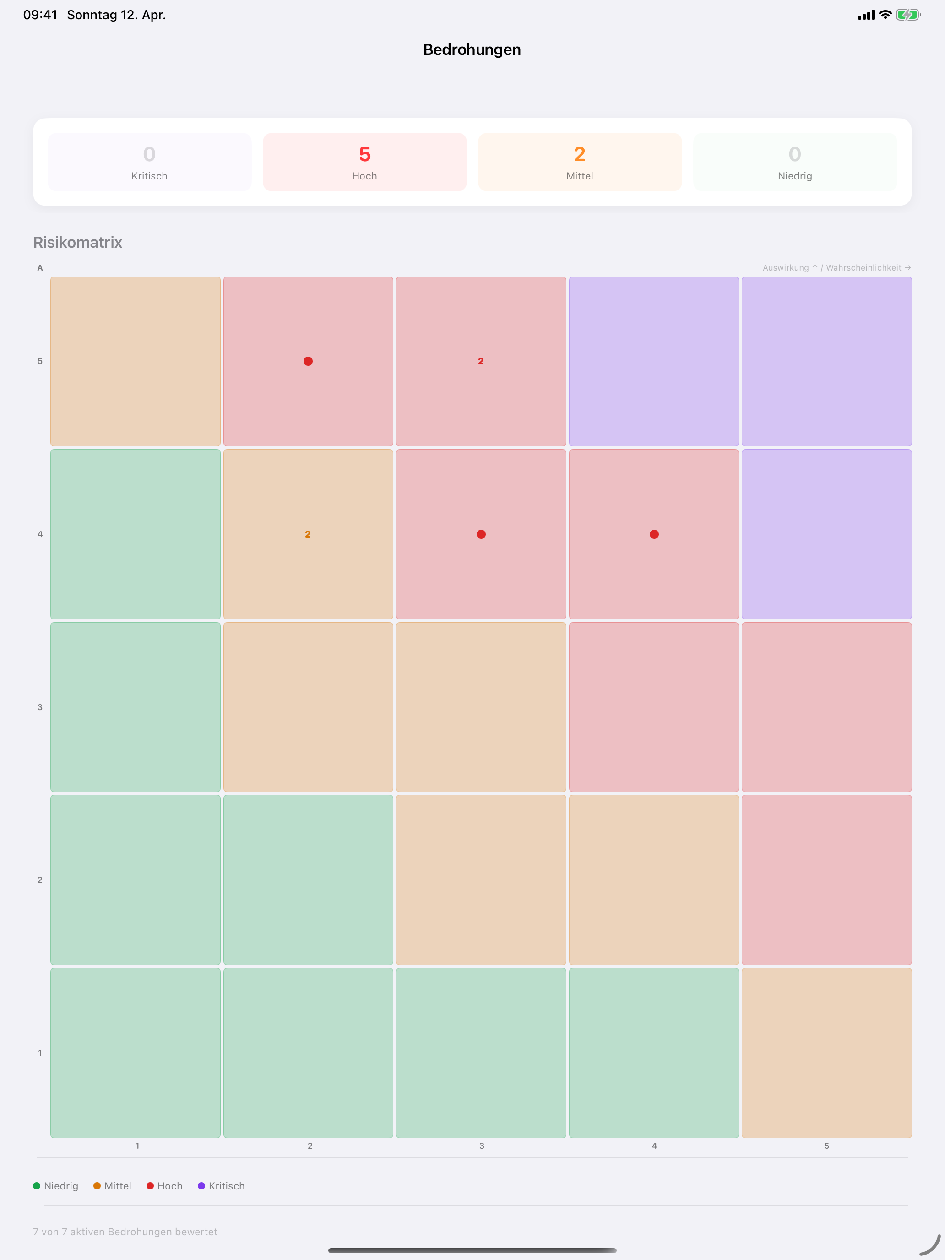Click the green Niedrig legend dot
Image resolution: width=945 pixels, height=1260 pixels.
tap(37, 1186)
